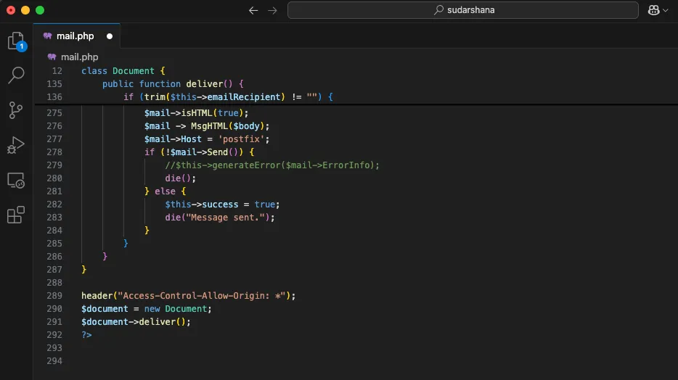The width and height of the screenshot is (678, 380).
Task: Click the Copilot icon in title bar
Action: [x=653, y=10]
